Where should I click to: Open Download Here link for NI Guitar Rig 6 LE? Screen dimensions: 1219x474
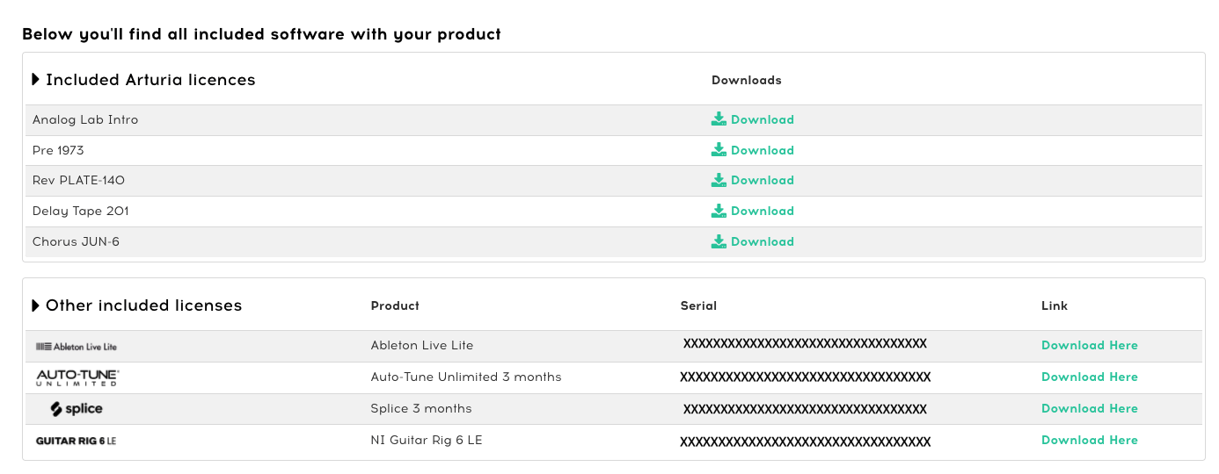(x=1090, y=441)
